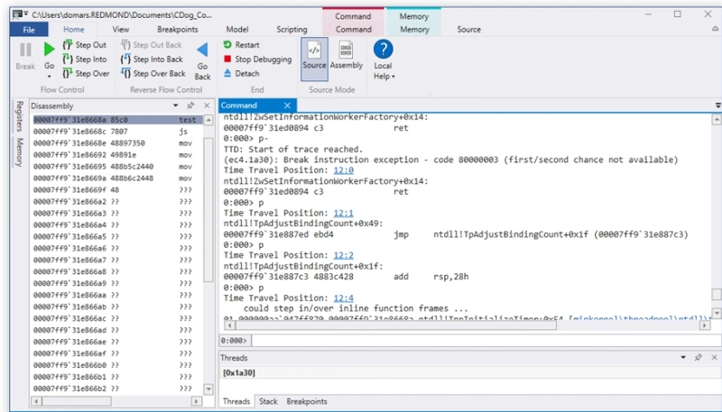The width and height of the screenshot is (722, 412).
Task: Open the Scripting ribbon tab
Action: click(x=292, y=30)
